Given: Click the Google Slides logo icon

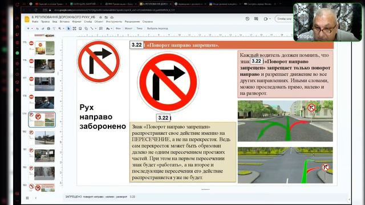Looking at the screenshot, I should point(27,19).
